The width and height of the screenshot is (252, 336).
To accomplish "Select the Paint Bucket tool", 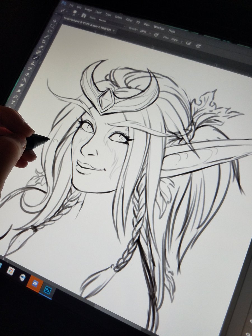I will coord(24,80).
